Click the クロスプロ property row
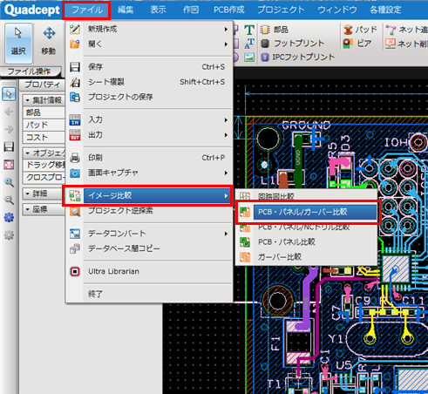 (x=44, y=177)
